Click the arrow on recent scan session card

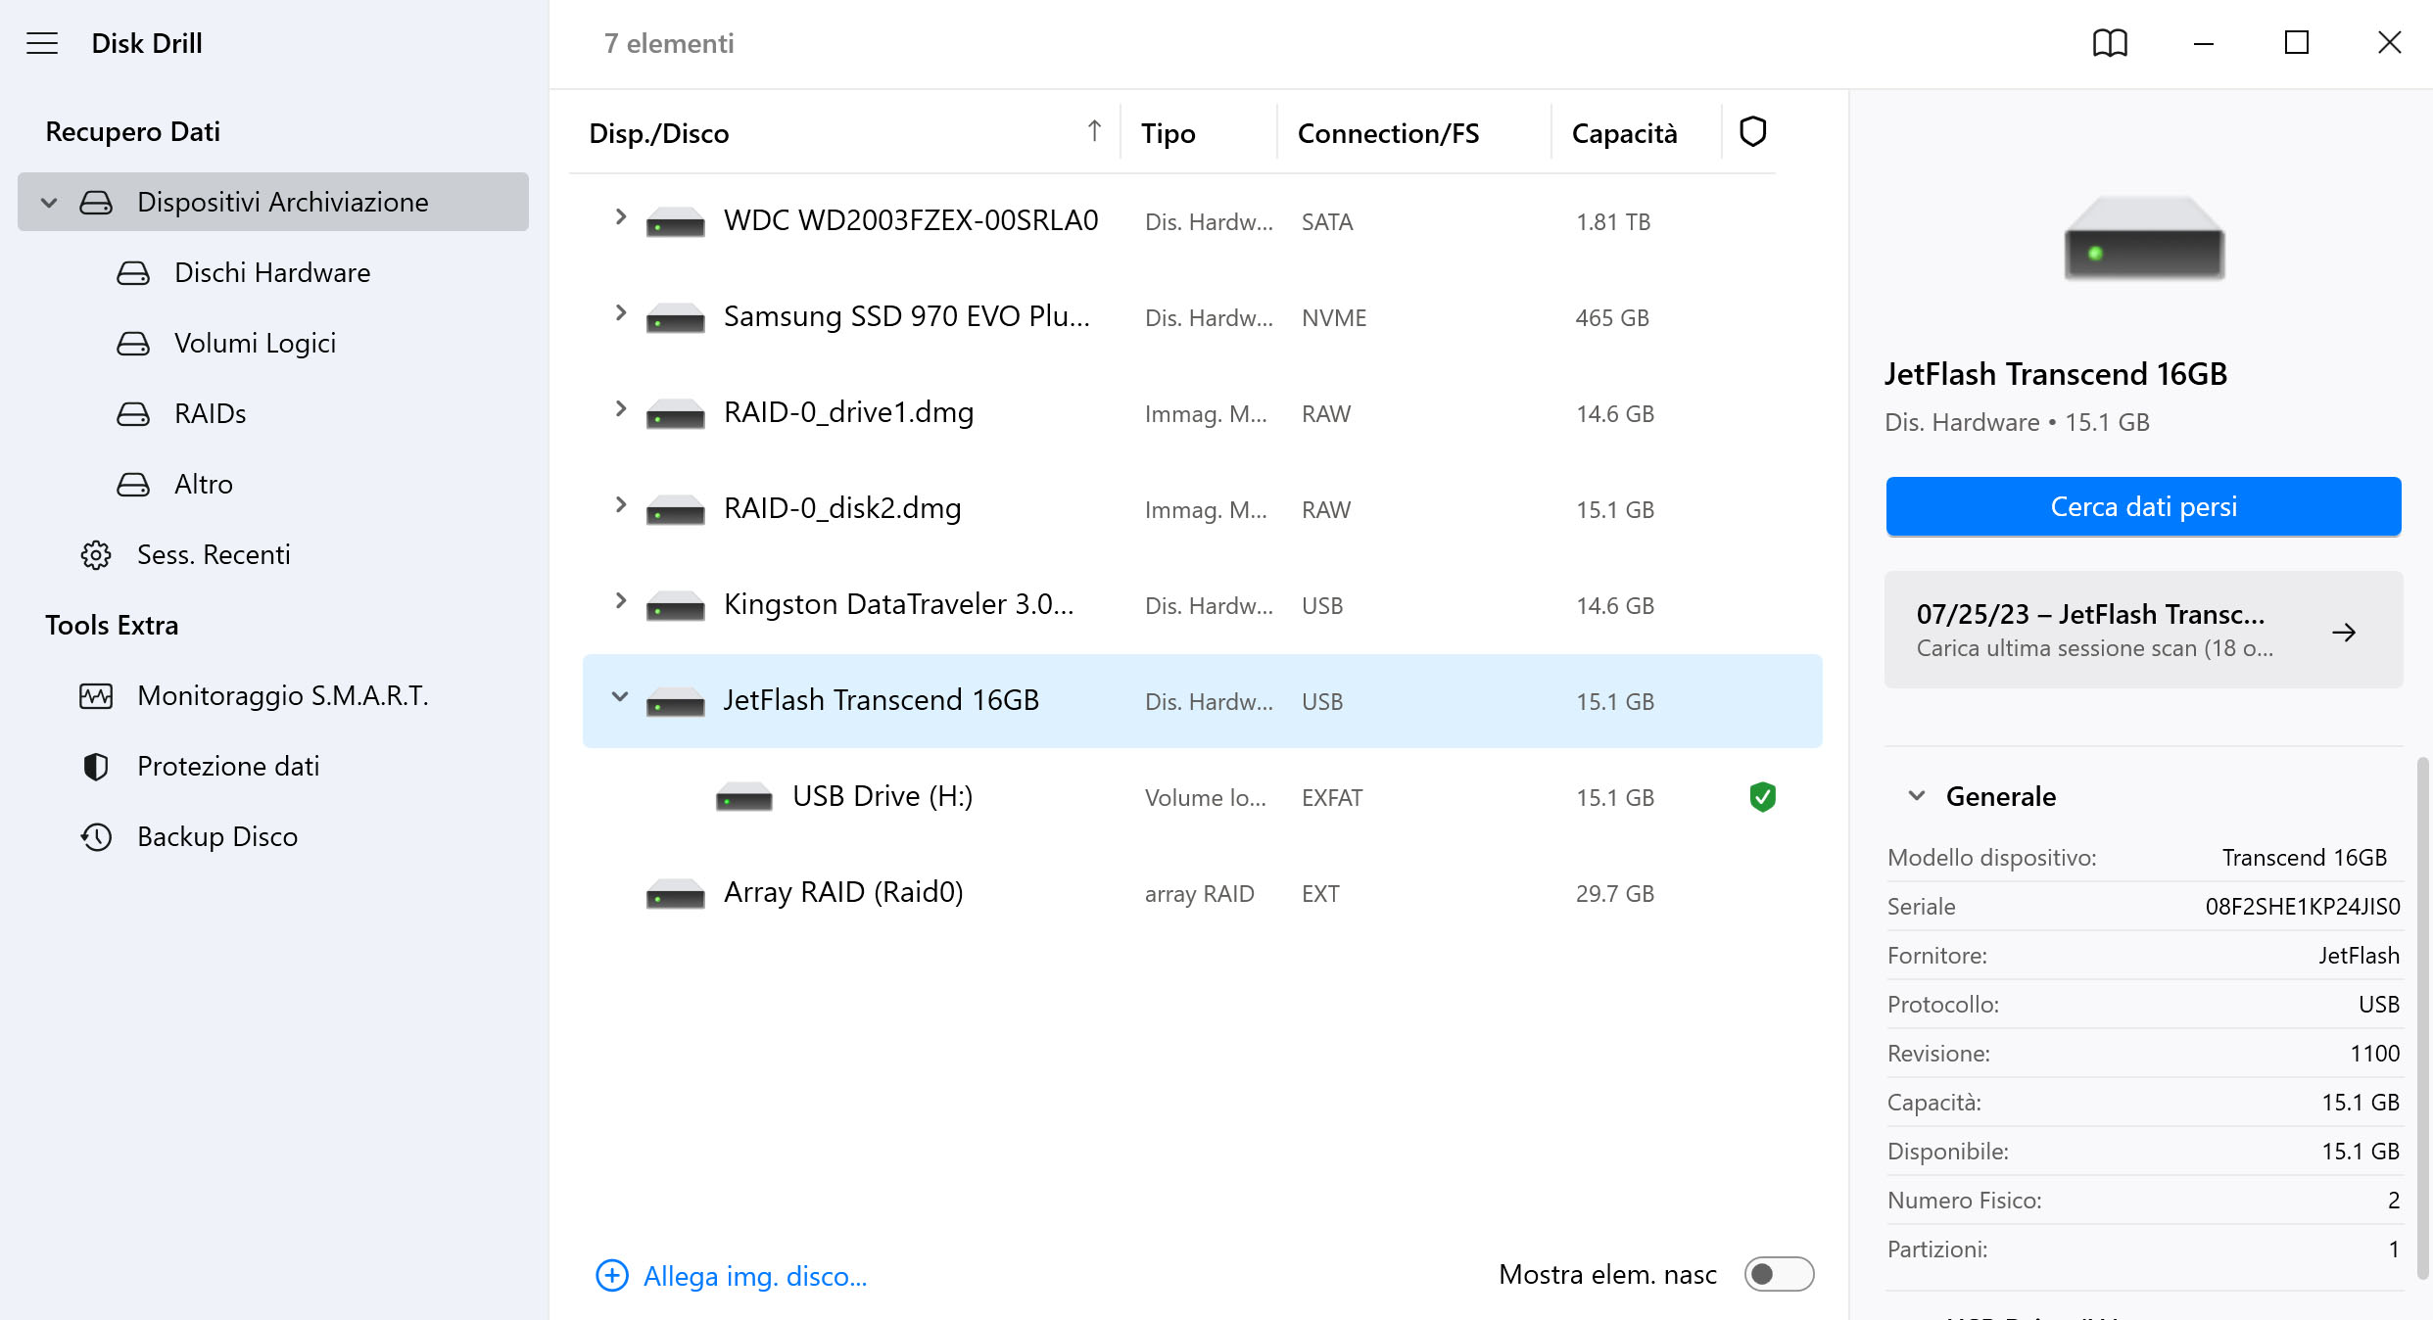click(2344, 632)
